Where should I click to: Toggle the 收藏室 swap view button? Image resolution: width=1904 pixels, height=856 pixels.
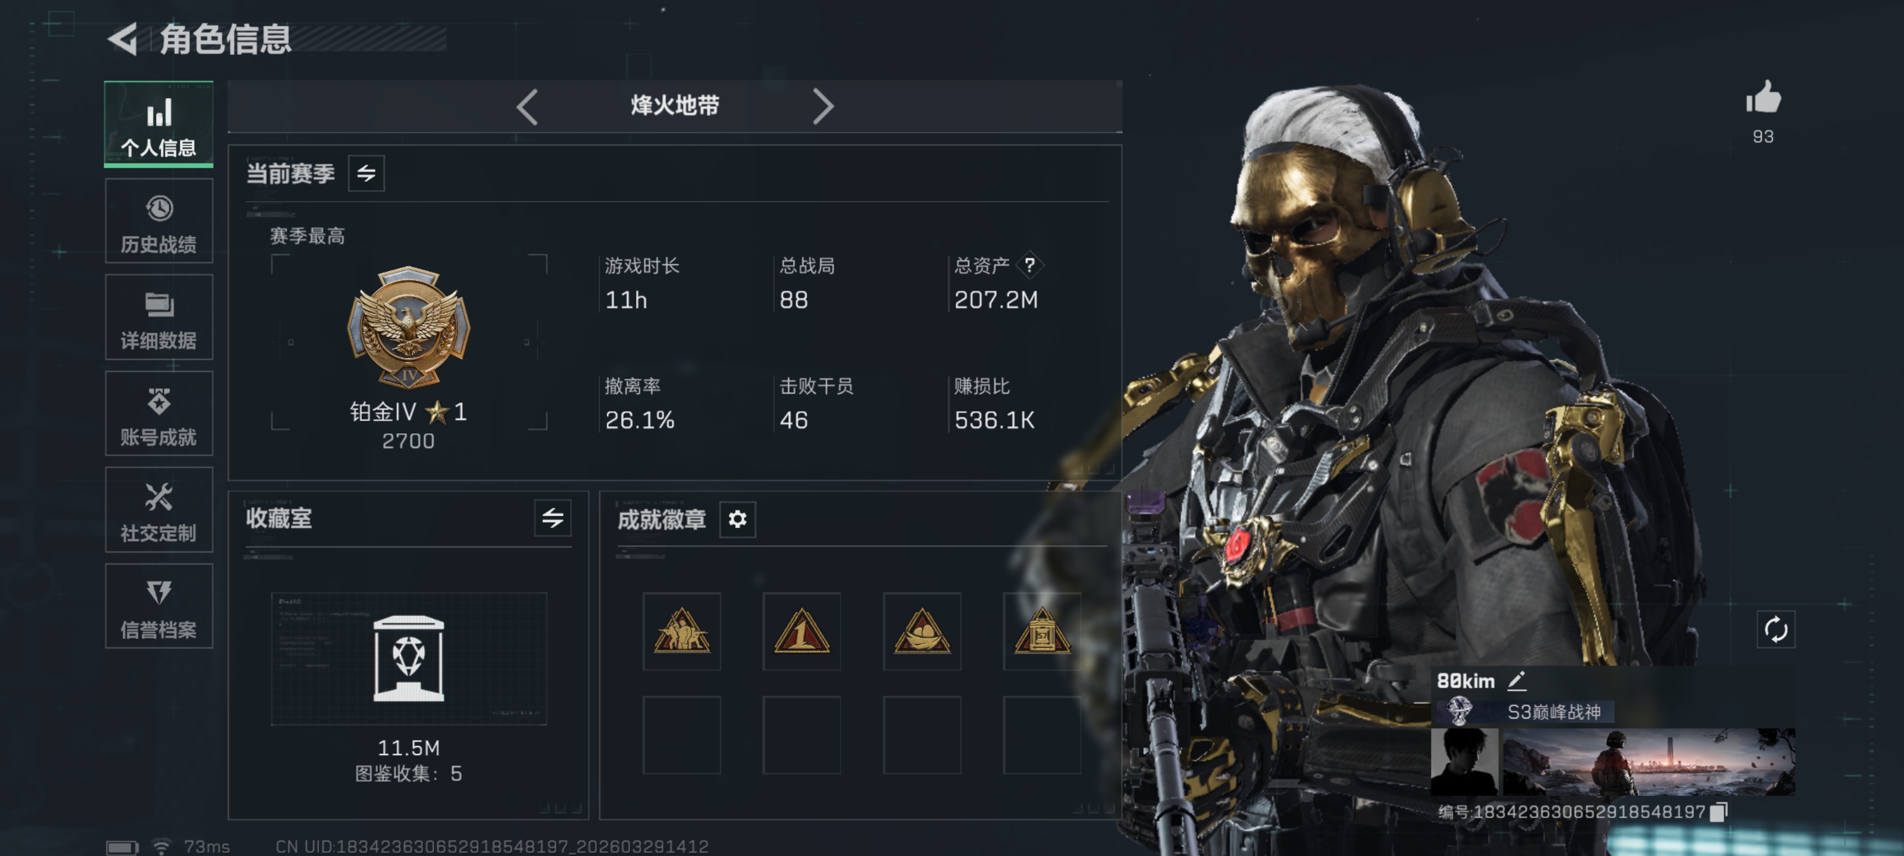(552, 518)
